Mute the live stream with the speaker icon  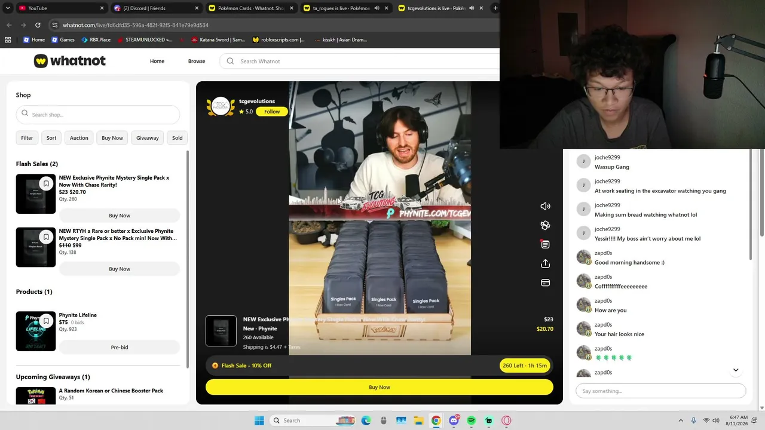pos(545,206)
